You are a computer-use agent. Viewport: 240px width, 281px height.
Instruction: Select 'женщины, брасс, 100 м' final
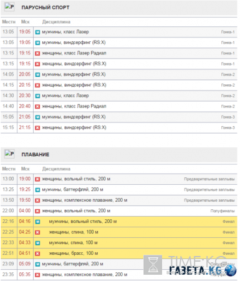point(74,253)
